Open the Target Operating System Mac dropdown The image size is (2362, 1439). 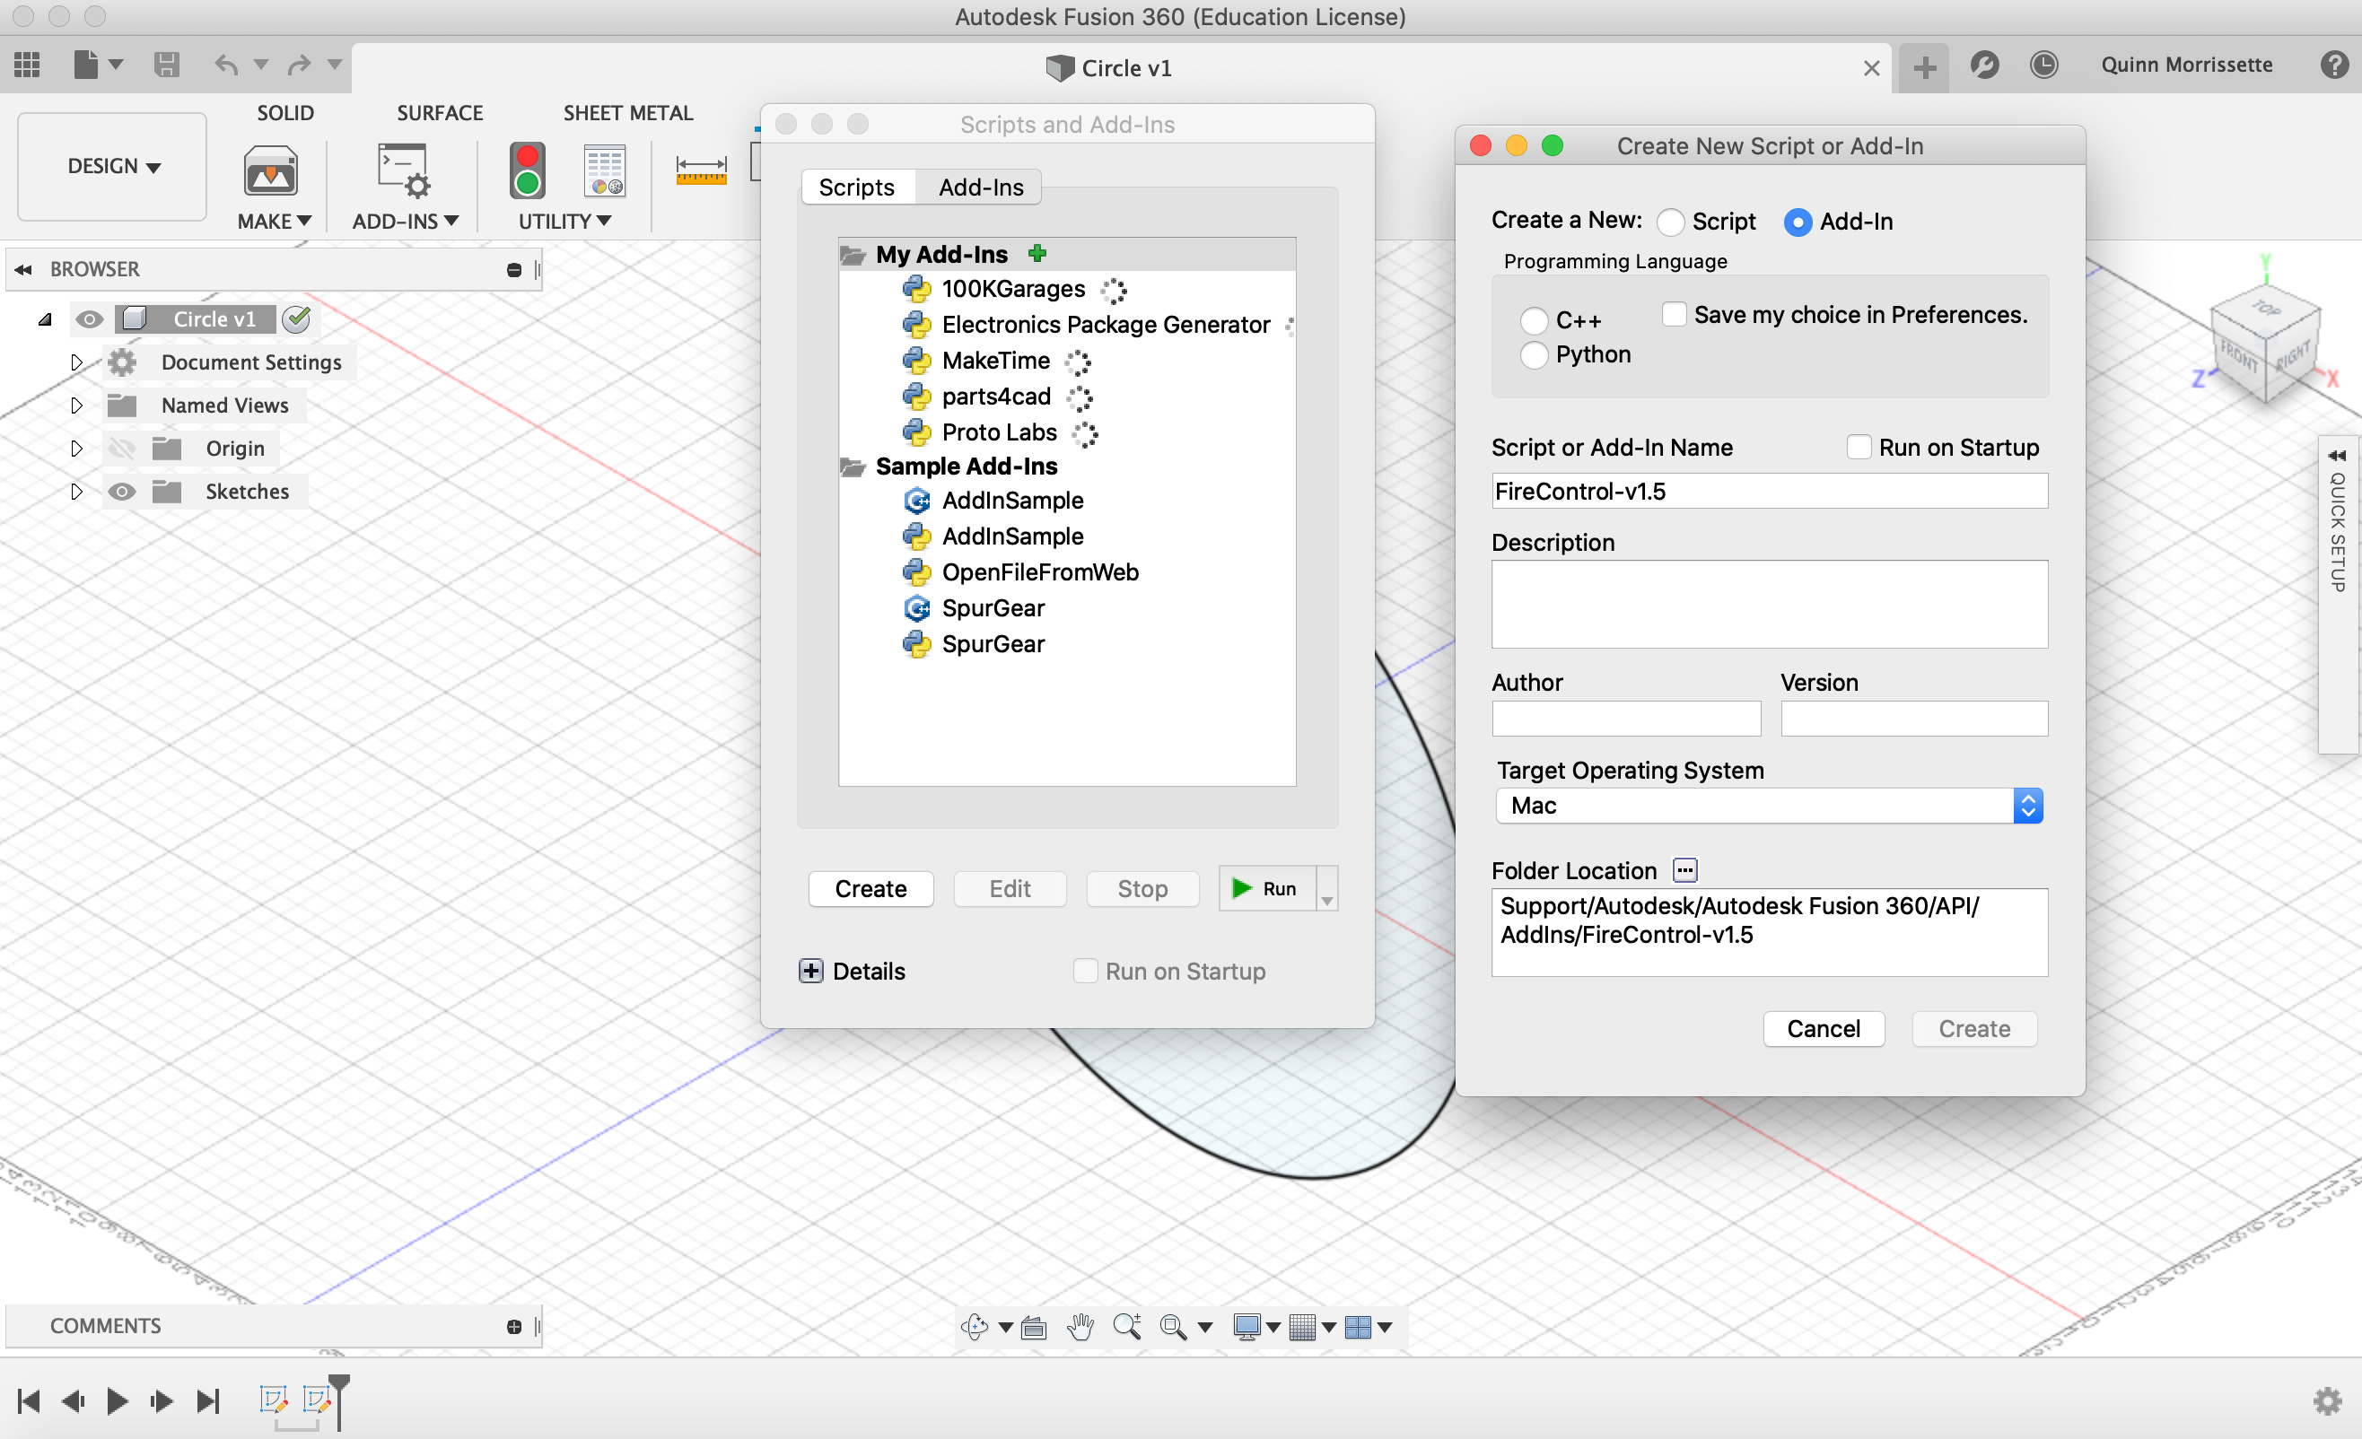click(x=1769, y=806)
